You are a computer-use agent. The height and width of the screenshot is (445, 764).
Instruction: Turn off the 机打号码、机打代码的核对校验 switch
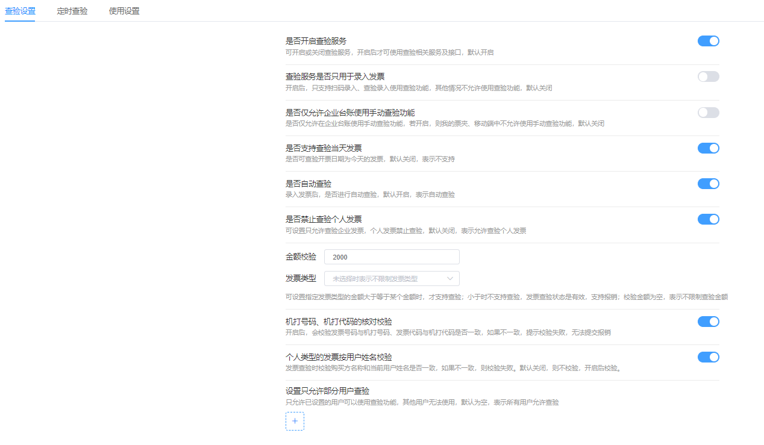click(709, 322)
